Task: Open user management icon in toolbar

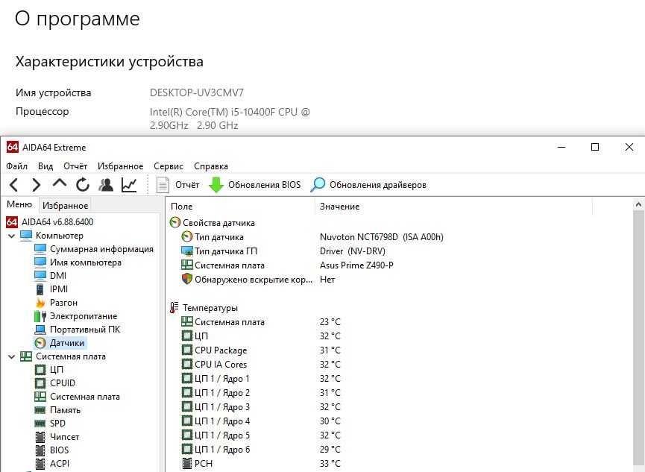Action: [x=106, y=185]
